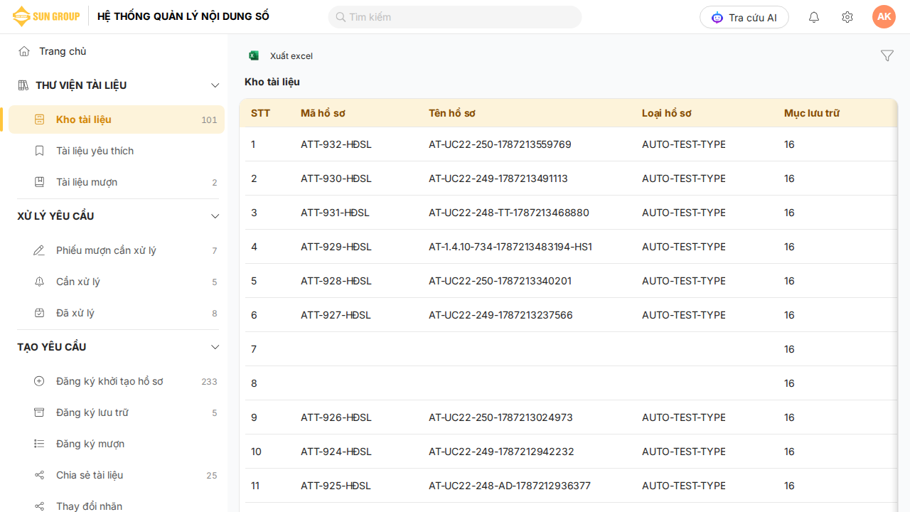Select record ATT-926-HĐSL
The height and width of the screenshot is (512, 910).
click(336, 417)
